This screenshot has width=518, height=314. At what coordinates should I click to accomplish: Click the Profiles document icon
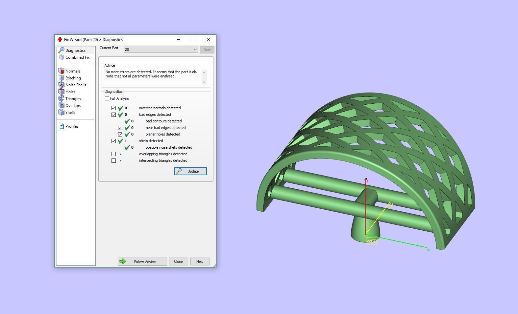pos(62,126)
